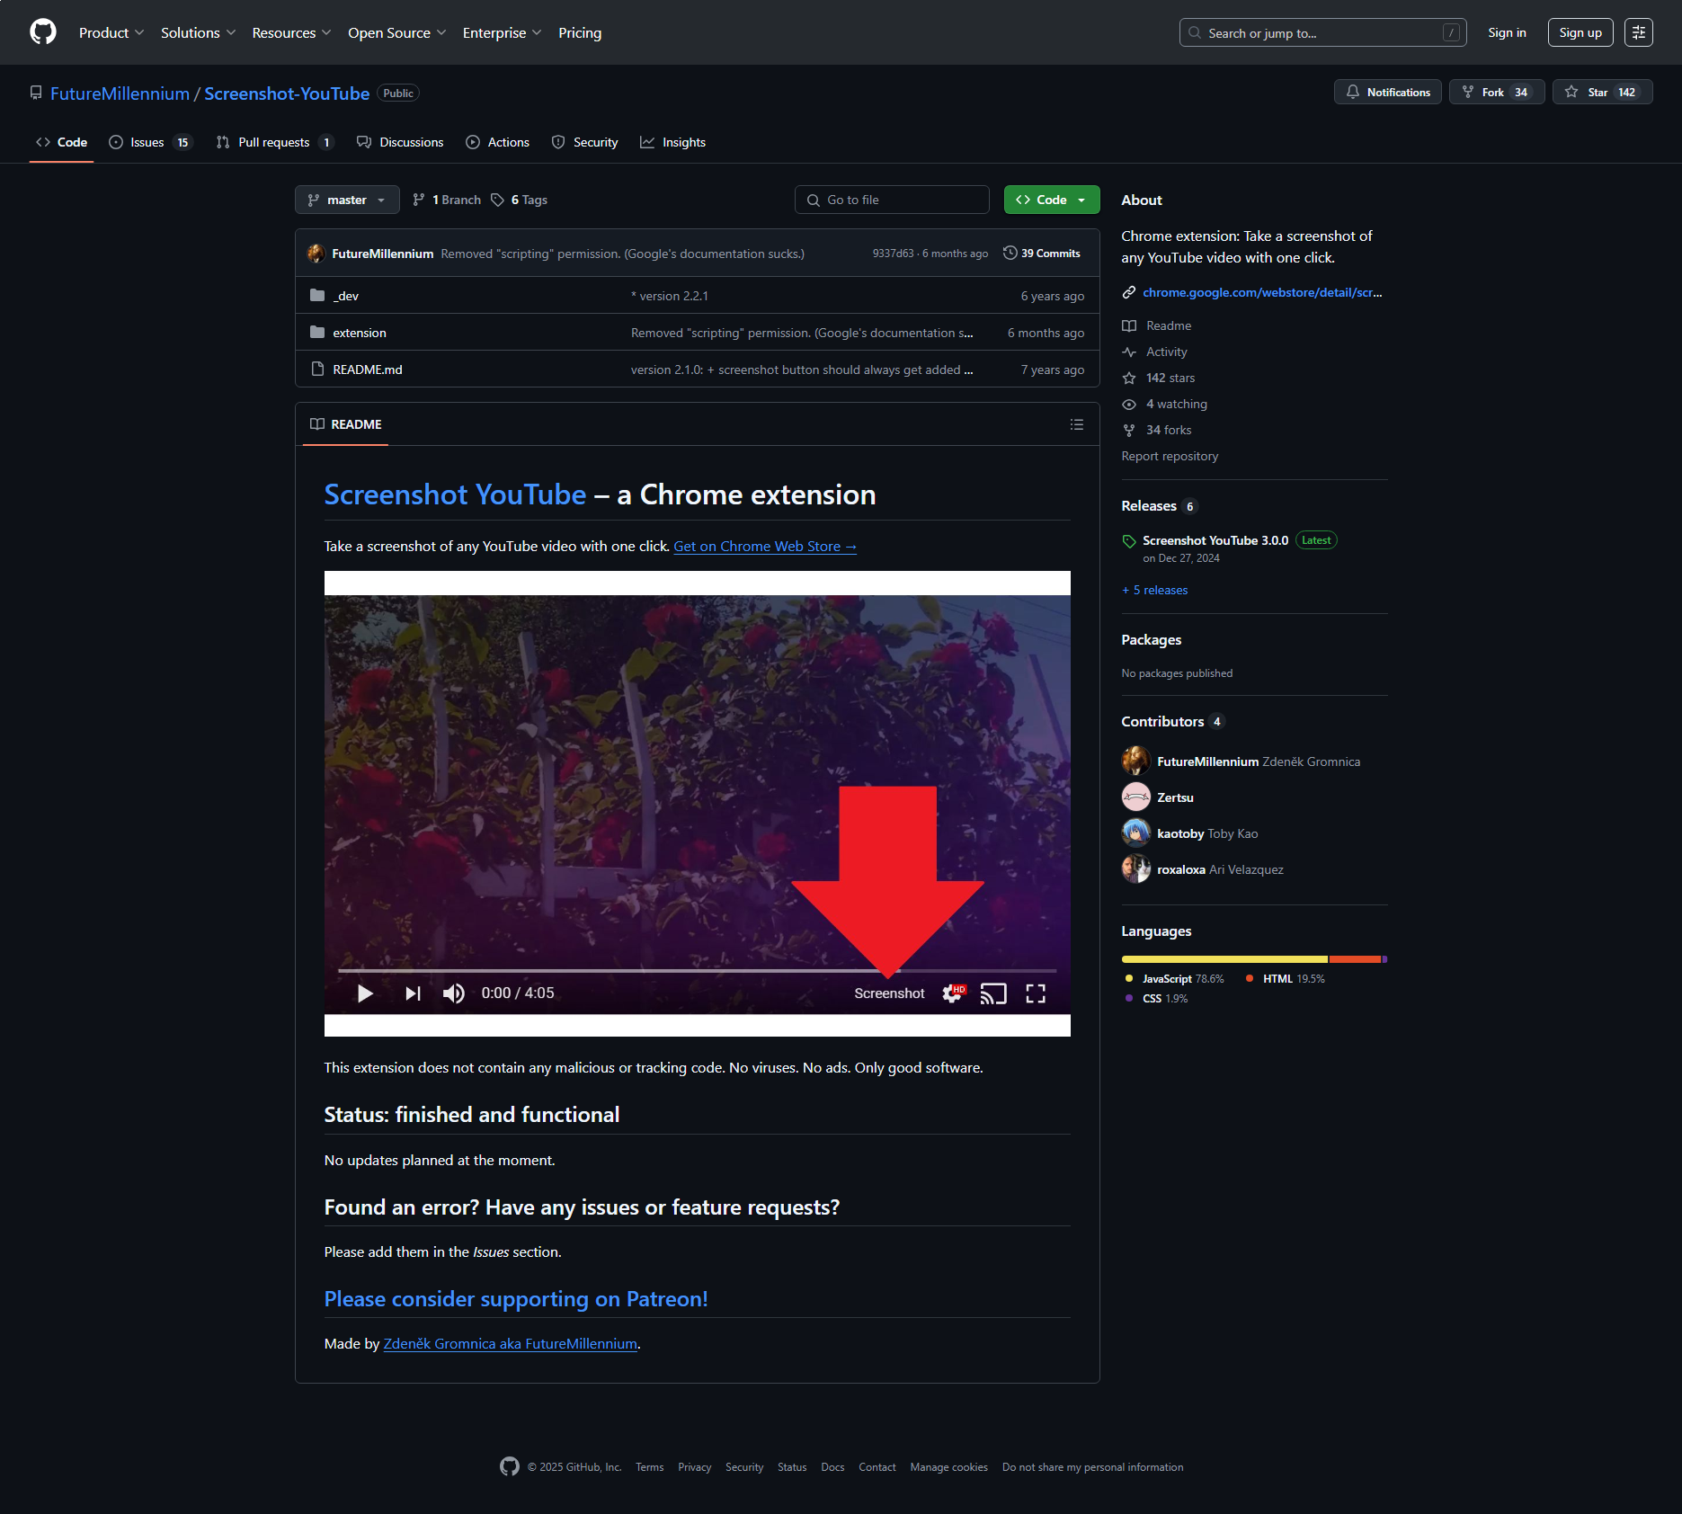Open the green Code clone dropdown
This screenshot has width=1682, height=1514.
tap(1052, 200)
